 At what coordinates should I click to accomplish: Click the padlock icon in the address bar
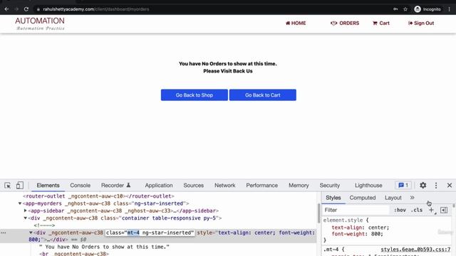38,9
